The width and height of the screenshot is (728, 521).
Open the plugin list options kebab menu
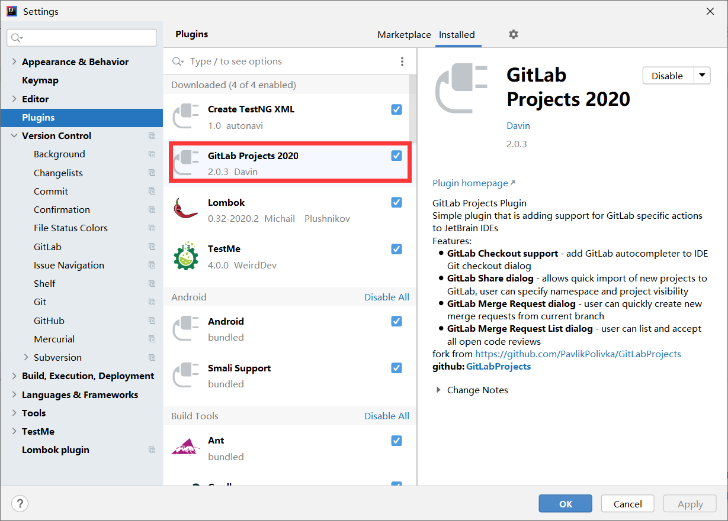(x=402, y=62)
